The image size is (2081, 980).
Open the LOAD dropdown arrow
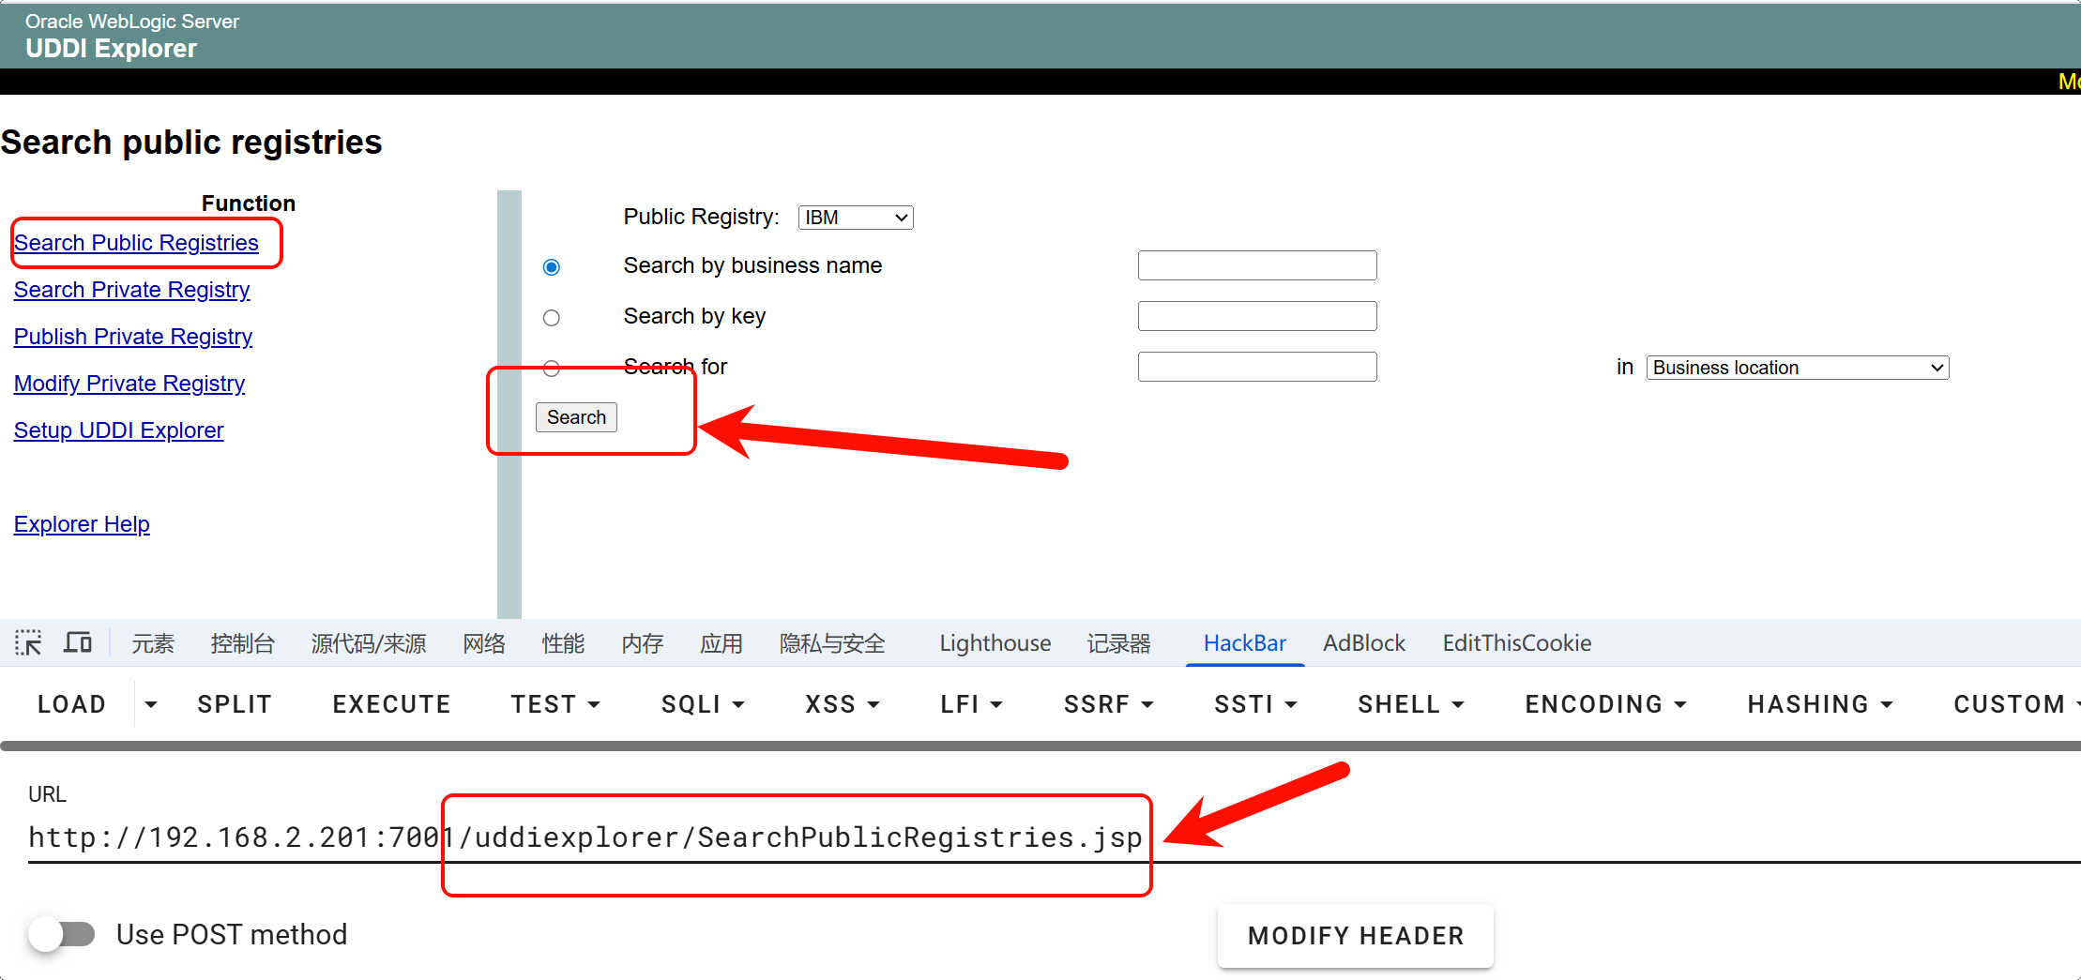[150, 704]
